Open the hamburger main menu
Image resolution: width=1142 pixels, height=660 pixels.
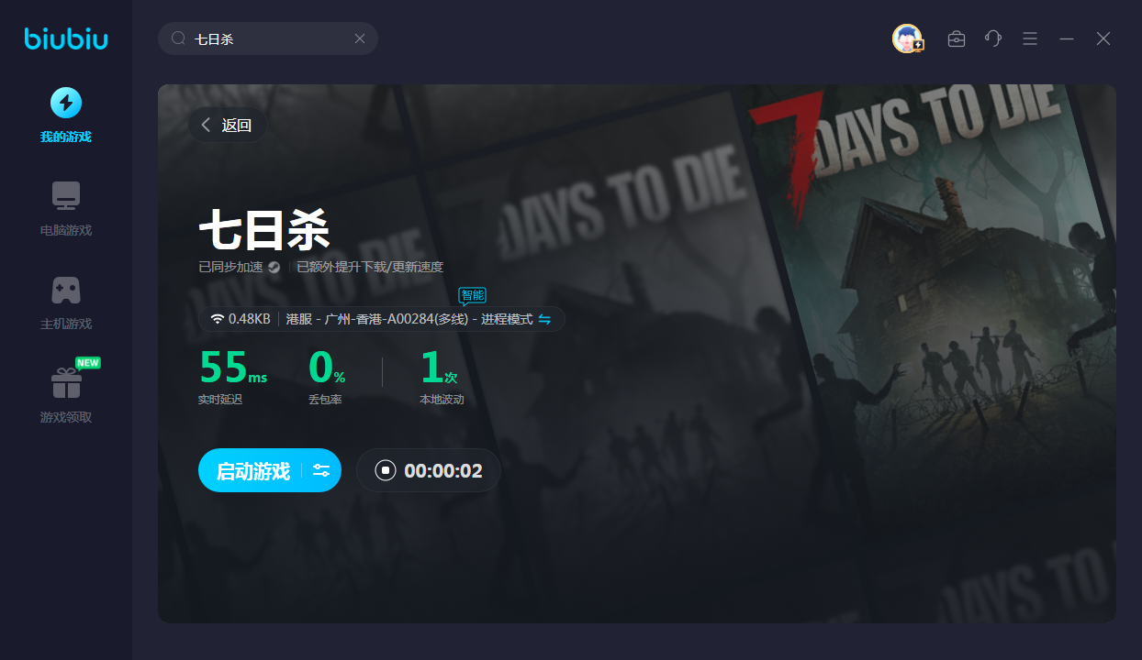(1030, 38)
